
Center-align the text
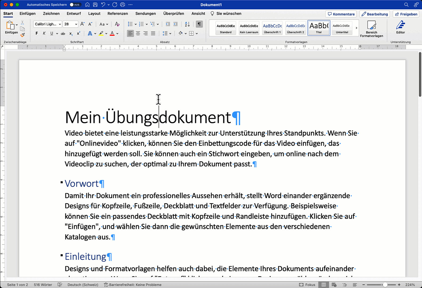pos(138,33)
